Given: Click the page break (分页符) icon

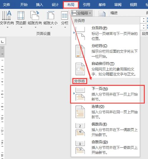Looking at the screenshot, I should tap(80, 33).
